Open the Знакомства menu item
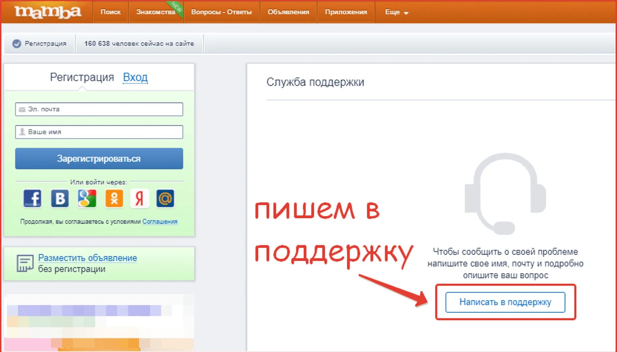This screenshot has width=617, height=352. click(156, 12)
